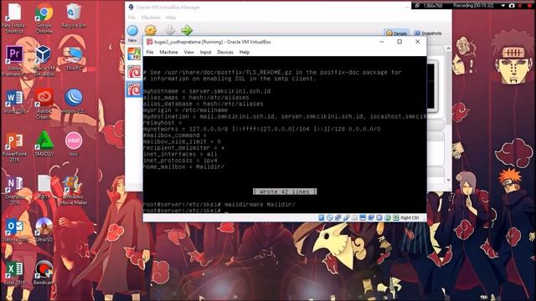Click the Manager scrollbar down arrow
Viewport: 536px width, 301px height.
(449, 180)
